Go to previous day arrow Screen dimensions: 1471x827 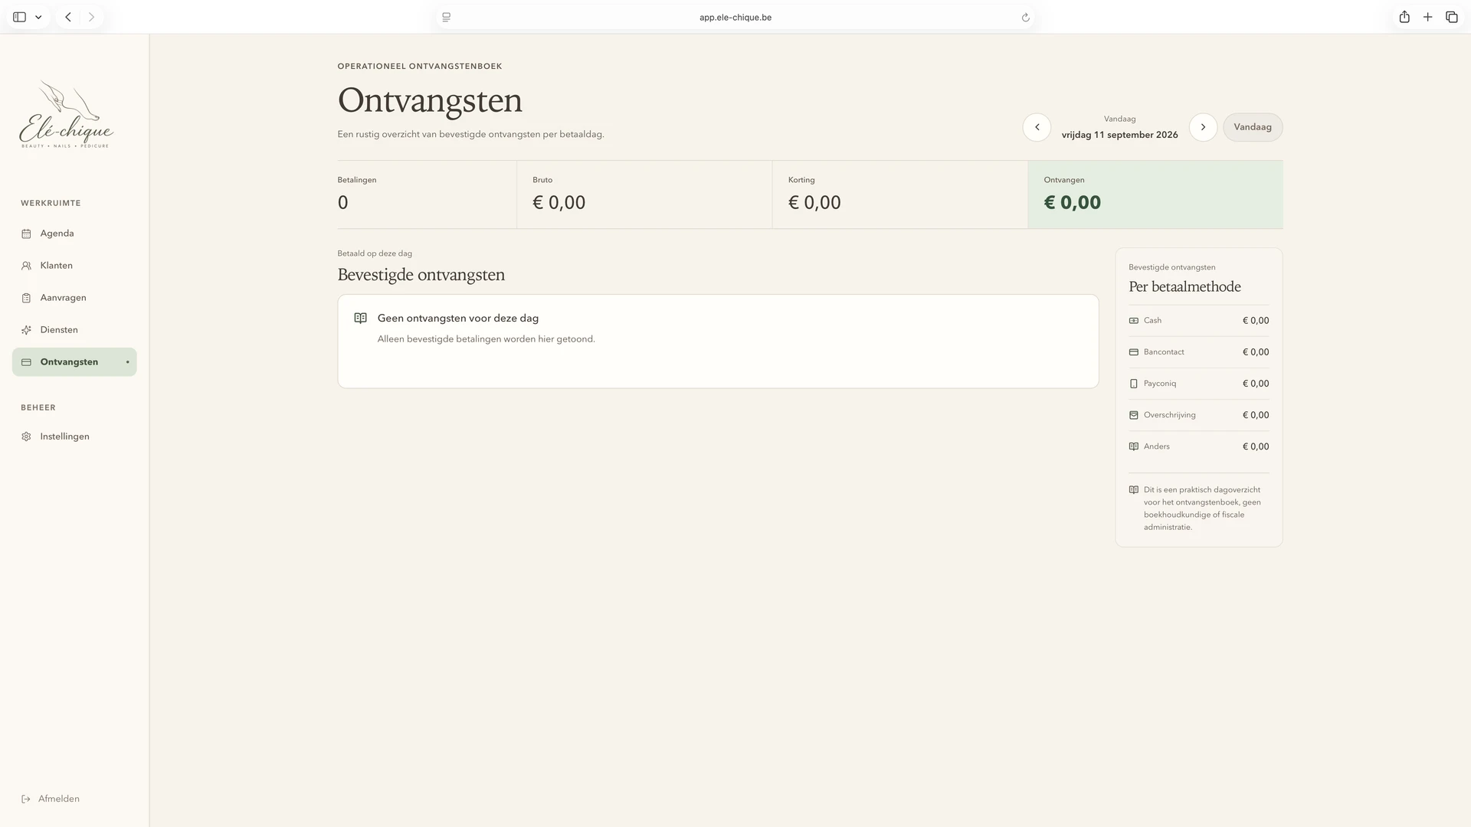1037,127
